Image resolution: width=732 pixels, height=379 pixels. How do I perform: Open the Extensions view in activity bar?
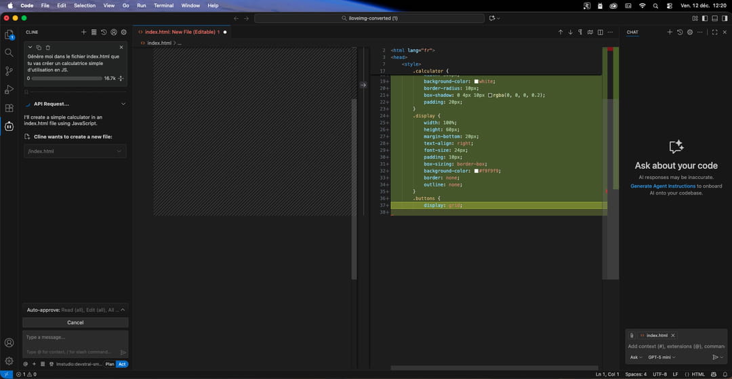[9, 108]
